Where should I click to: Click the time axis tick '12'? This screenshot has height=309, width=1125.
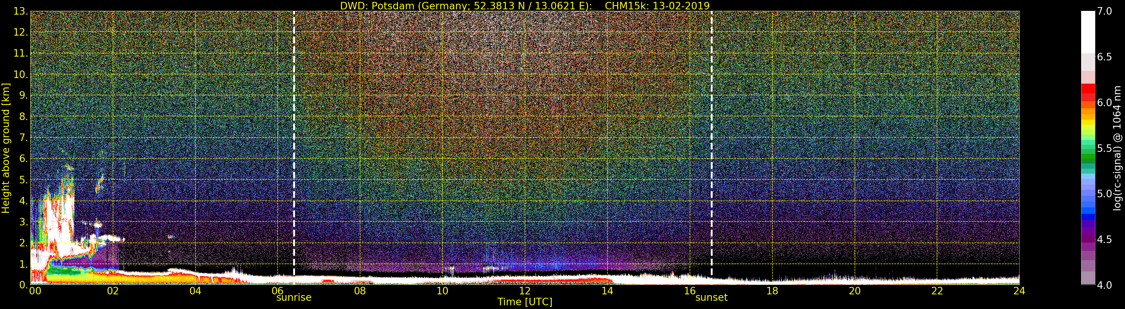click(525, 291)
